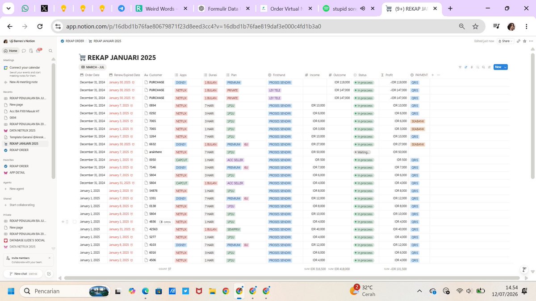Select the MARCH - JUL view tab
The height and width of the screenshot is (301, 536).
[93, 67]
